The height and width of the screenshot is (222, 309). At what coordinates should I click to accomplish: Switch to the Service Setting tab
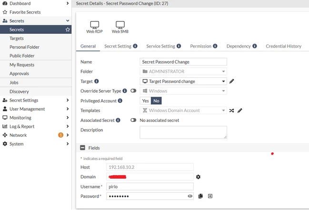tap(160, 46)
